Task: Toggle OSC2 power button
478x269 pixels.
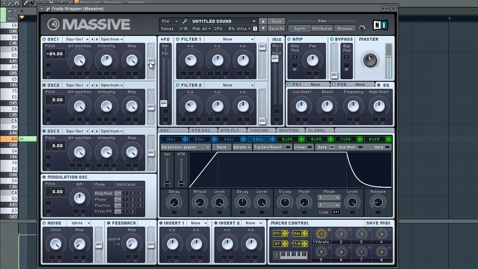Action: point(44,85)
